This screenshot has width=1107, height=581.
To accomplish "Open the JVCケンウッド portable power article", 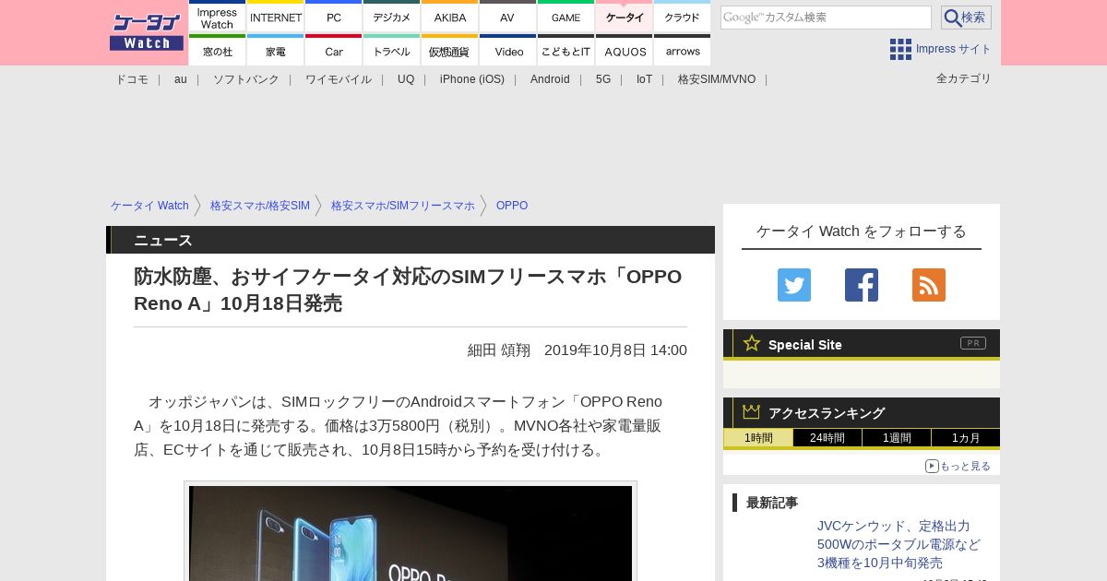I will 899,544.
